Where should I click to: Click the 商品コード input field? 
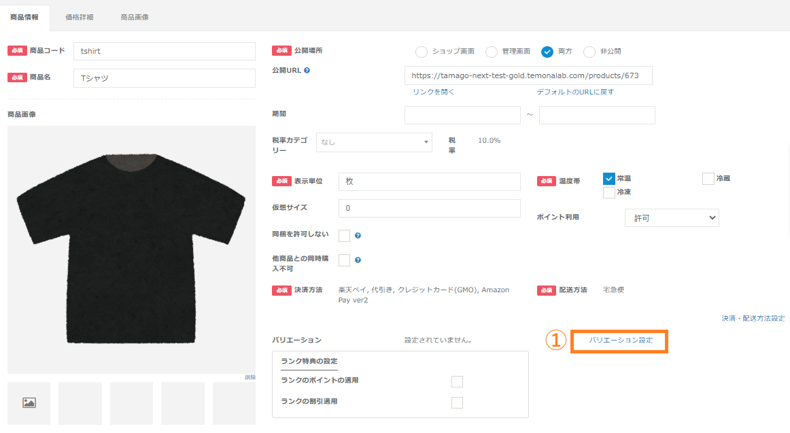(165, 52)
